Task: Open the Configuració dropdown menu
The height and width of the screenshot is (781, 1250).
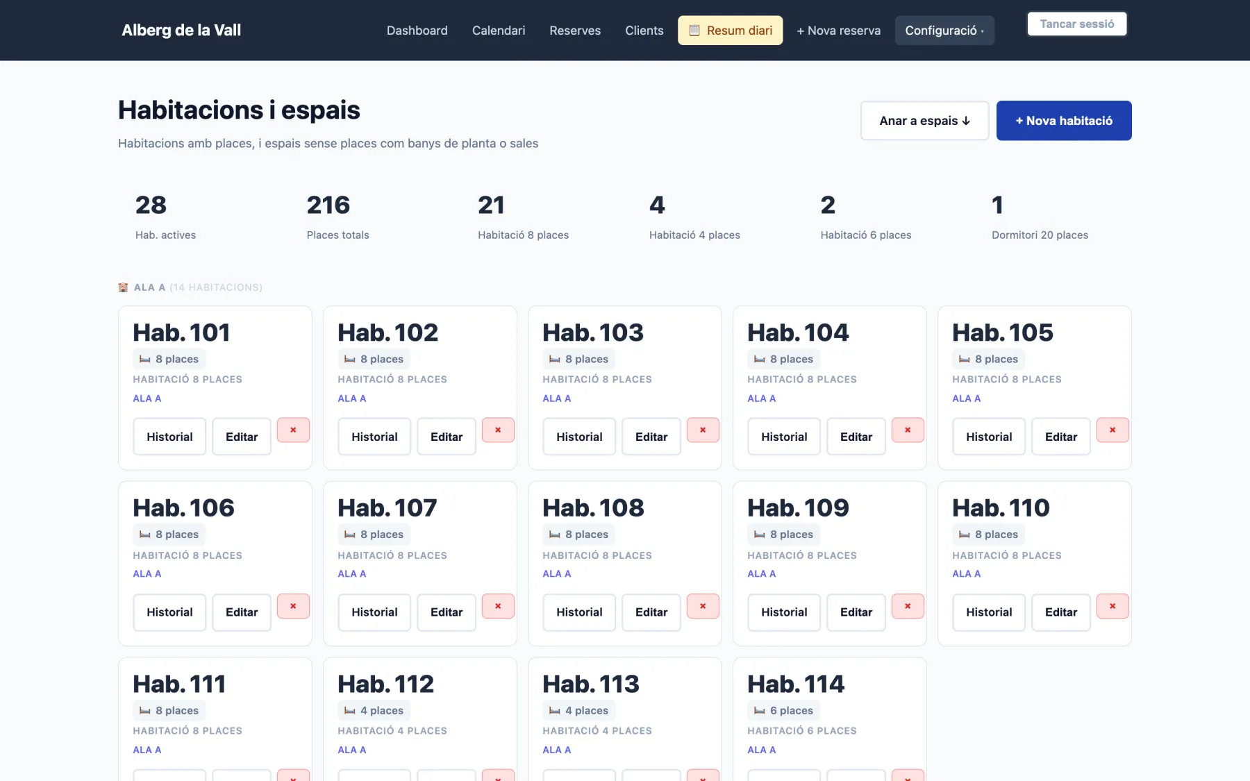Action: click(x=944, y=31)
